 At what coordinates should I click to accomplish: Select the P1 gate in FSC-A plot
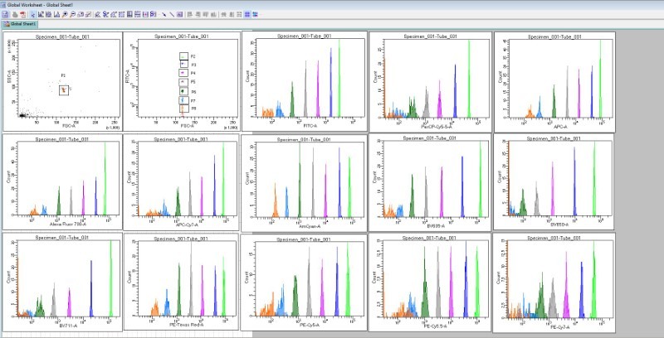click(64, 89)
